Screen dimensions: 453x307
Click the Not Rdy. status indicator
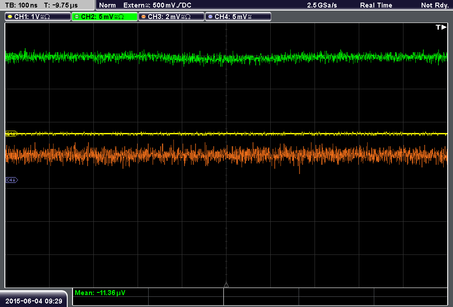tap(435, 5)
